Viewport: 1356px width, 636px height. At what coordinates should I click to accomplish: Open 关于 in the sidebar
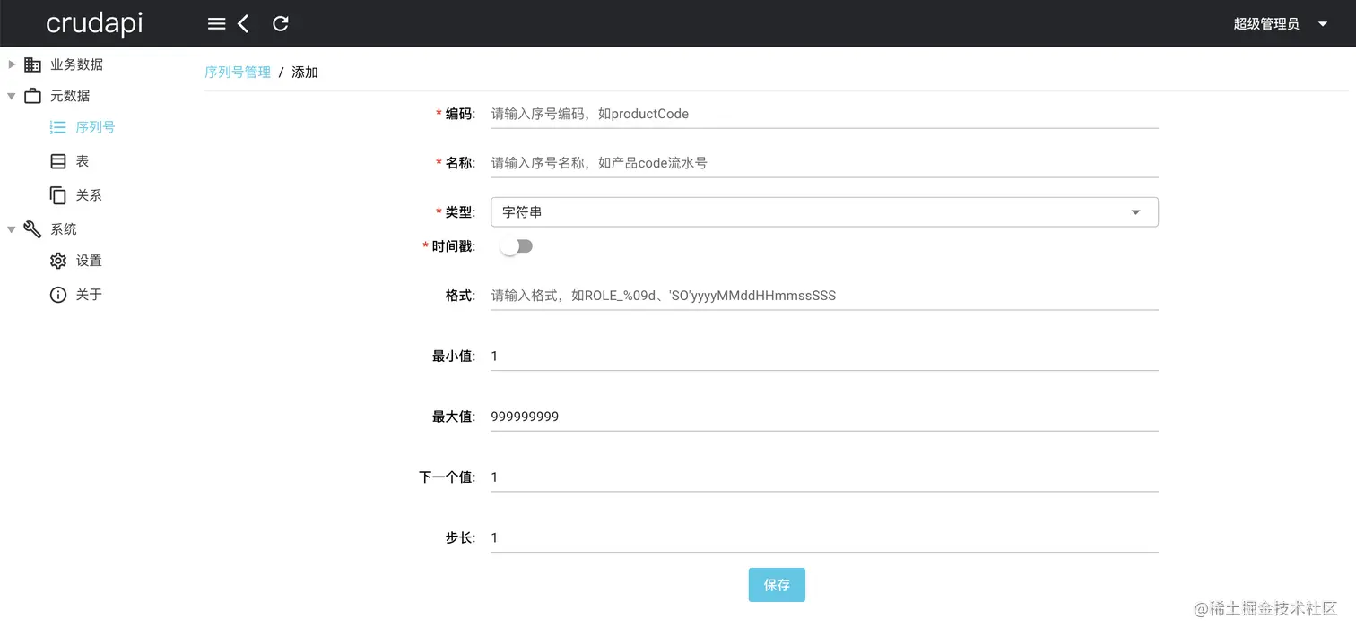tap(89, 295)
